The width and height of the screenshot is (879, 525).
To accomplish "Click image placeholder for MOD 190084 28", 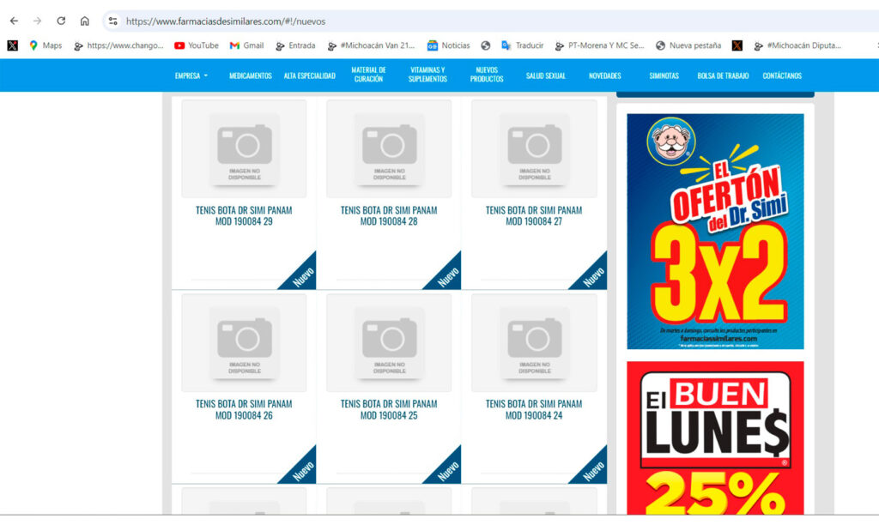I will coord(389,148).
